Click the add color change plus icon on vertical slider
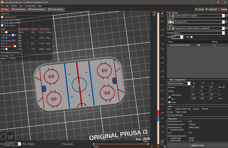The image size is (228, 148). point(162,13)
